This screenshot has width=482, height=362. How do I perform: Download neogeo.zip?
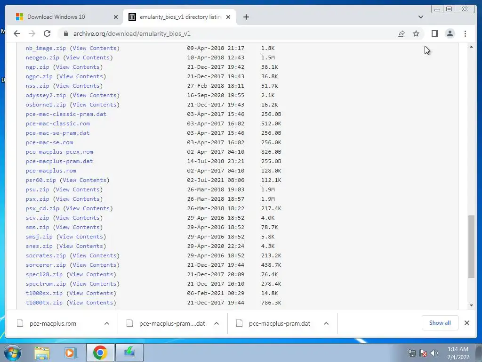pos(42,58)
